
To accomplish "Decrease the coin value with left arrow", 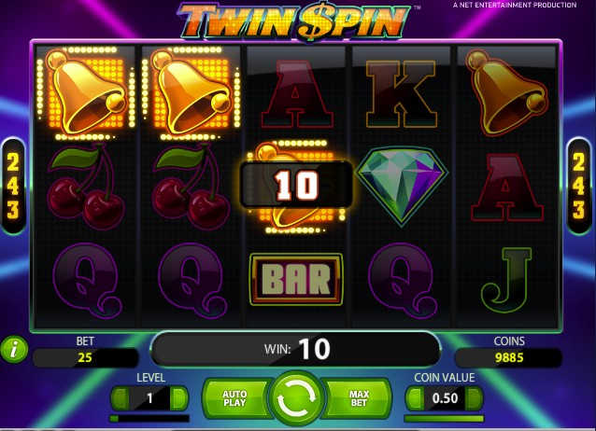I will pyautogui.click(x=415, y=398).
